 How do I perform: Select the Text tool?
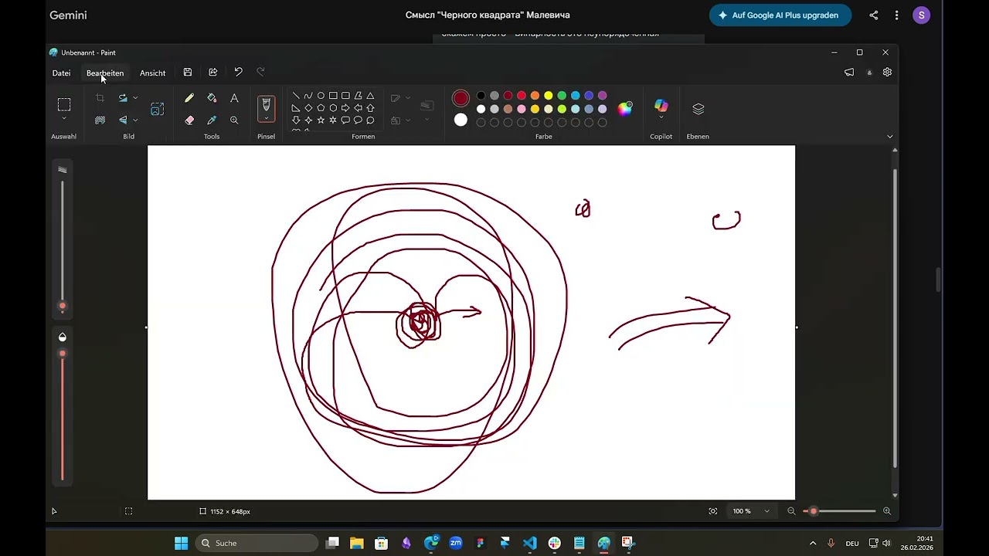[x=234, y=98]
